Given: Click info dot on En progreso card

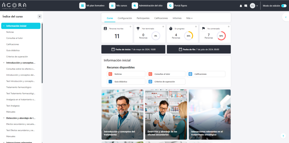Looking at the screenshot, I should pos(196,27).
